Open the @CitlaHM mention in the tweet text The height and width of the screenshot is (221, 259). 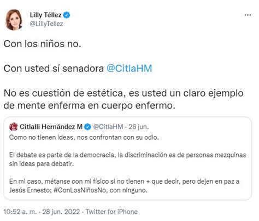[129, 69]
